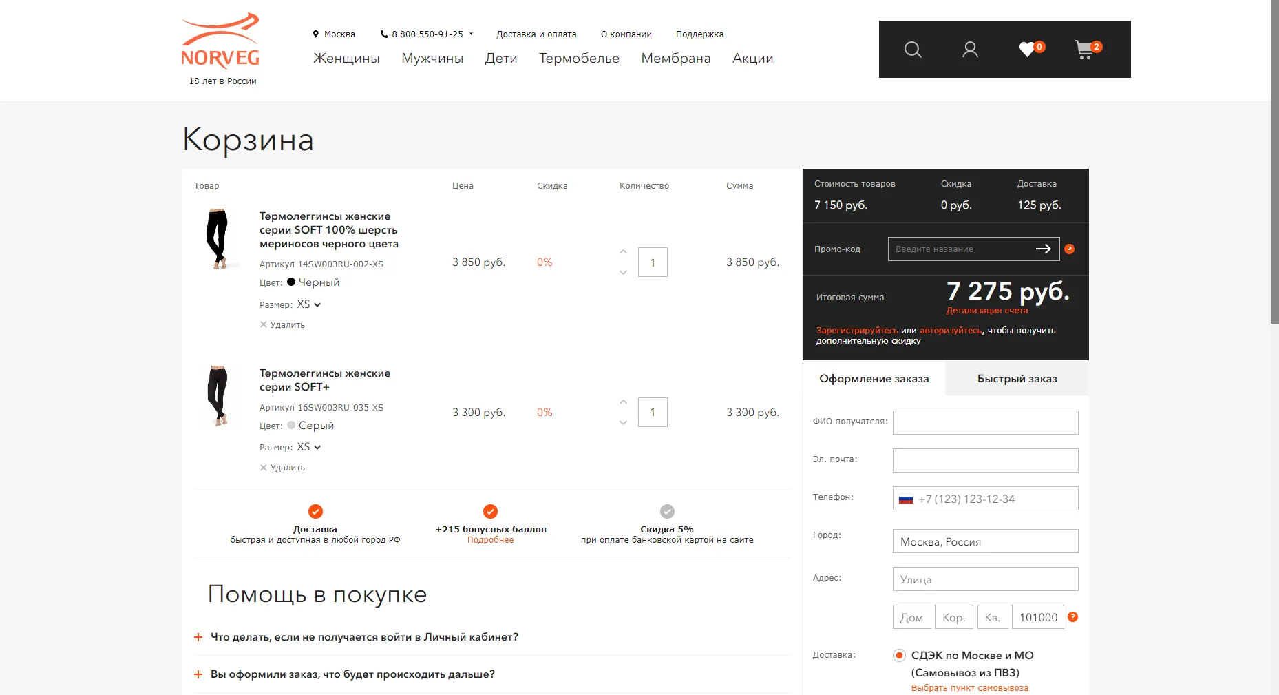This screenshot has height=695, width=1279.
Task: Select СДЭК delivery radio button
Action: [899, 656]
